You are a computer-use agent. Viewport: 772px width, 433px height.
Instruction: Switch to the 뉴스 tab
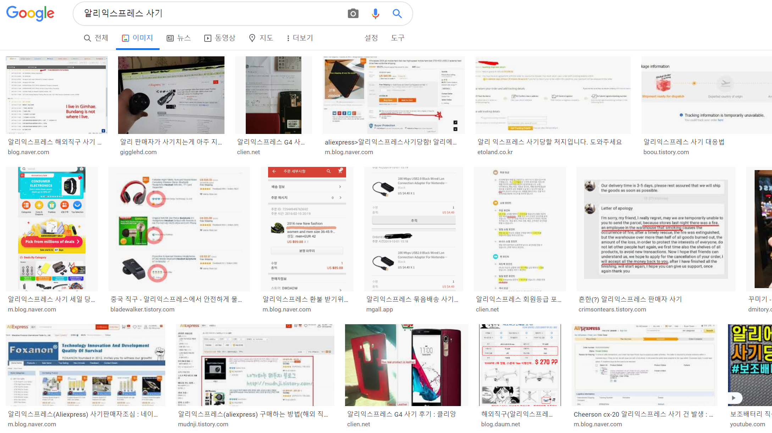(179, 38)
